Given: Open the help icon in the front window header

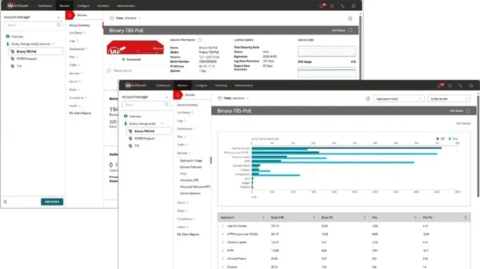Looking at the screenshot, I should click(450, 86).
